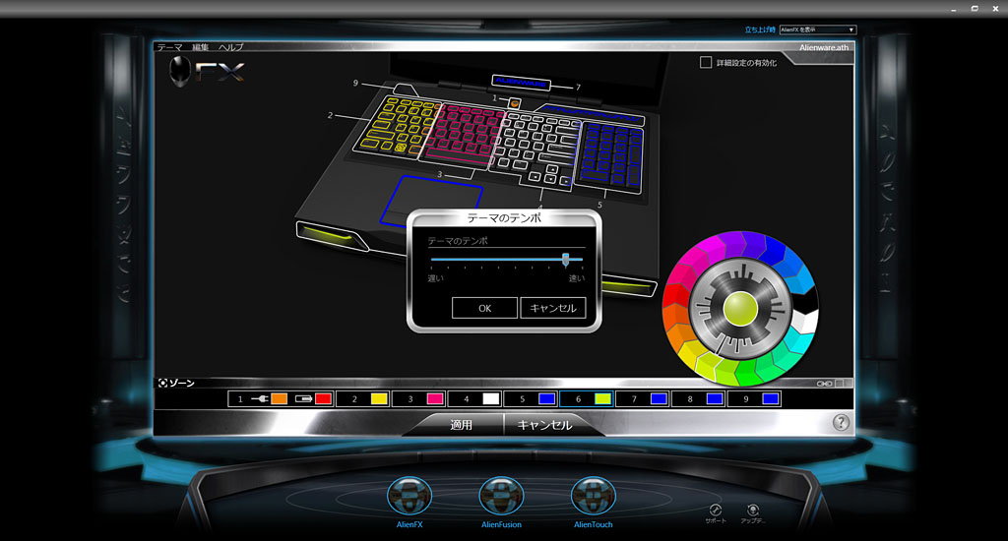This screenshot has width=1008, height=541.
Task: Select zone 1 AC power plug icon
Action: (260, 399)
